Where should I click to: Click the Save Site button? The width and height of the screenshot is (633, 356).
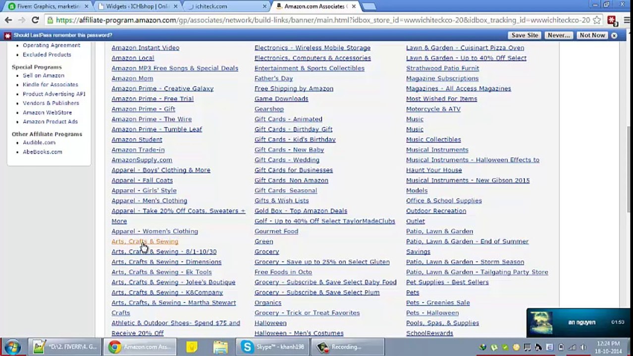[x=525, y=35]
